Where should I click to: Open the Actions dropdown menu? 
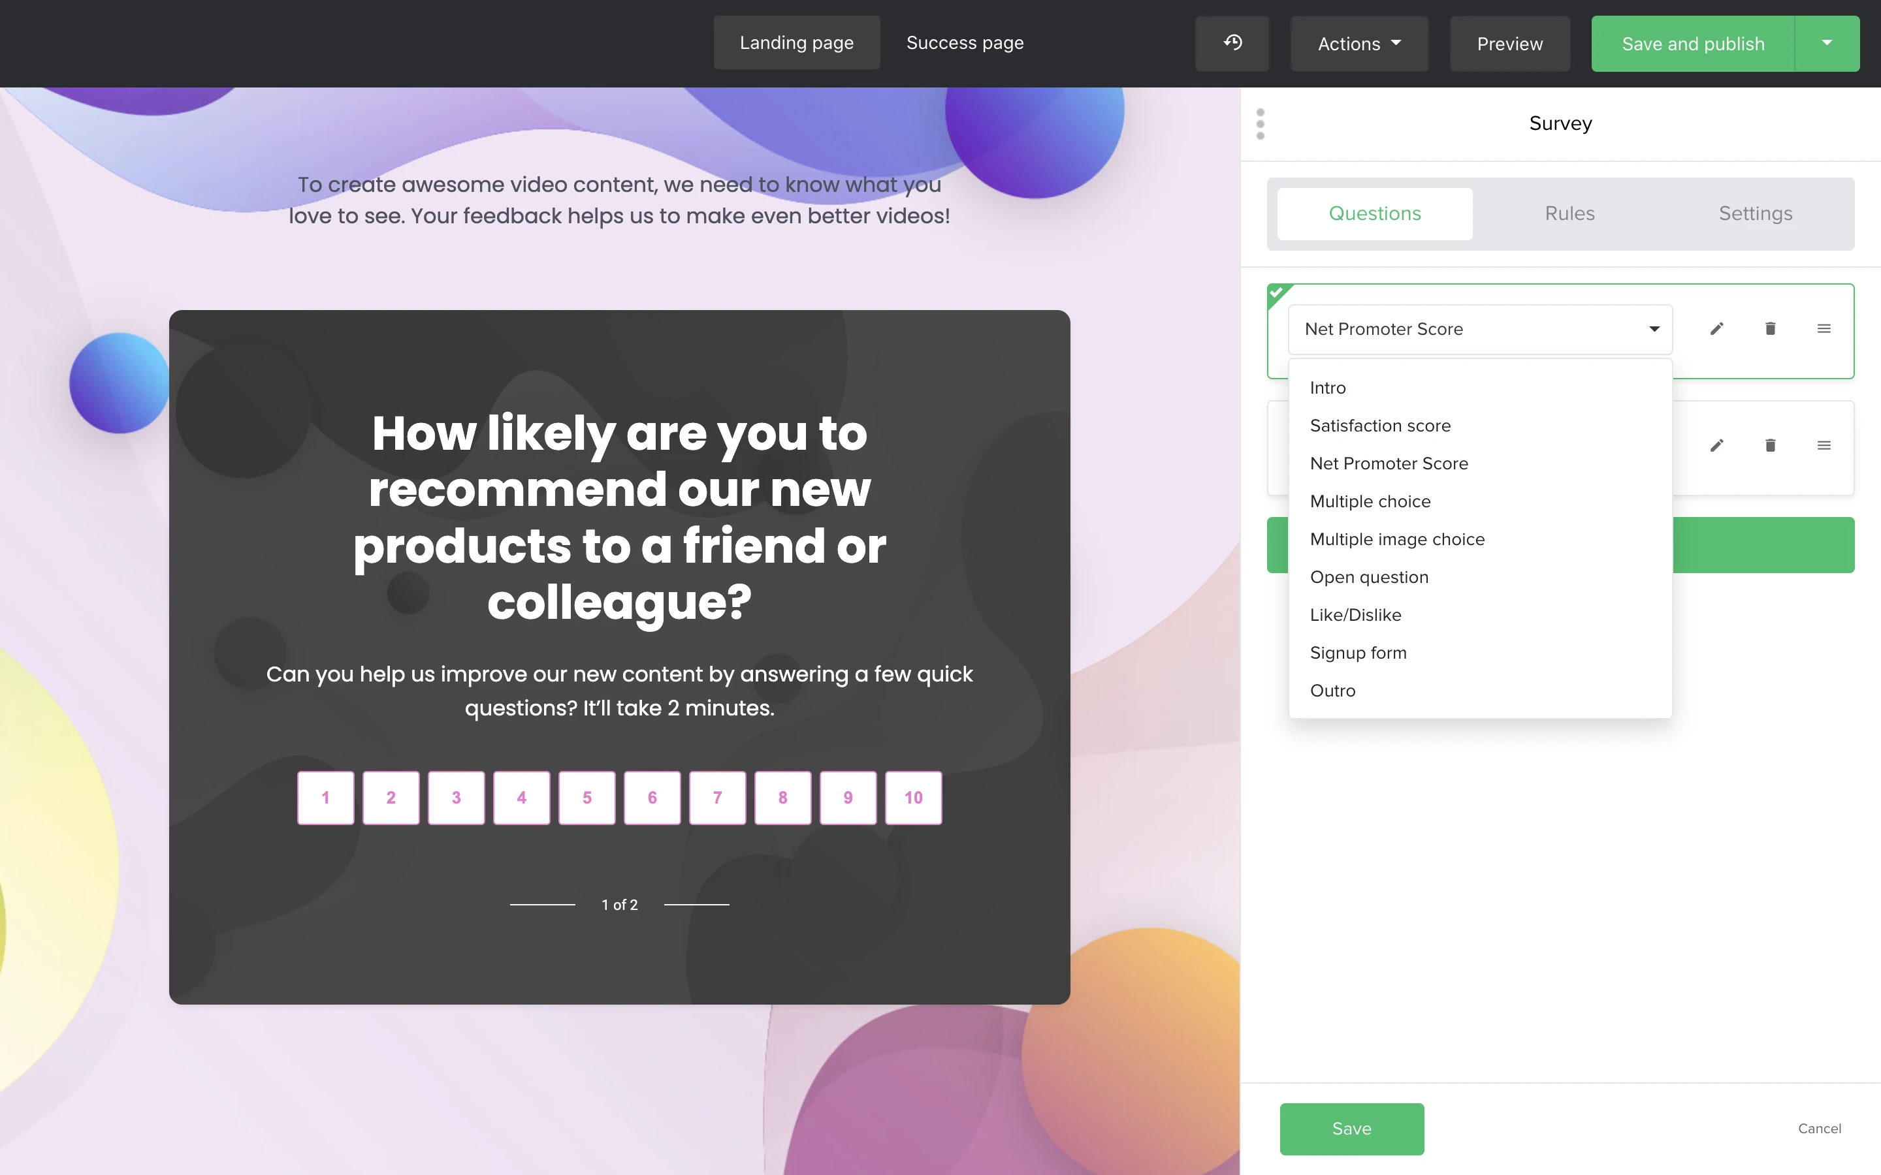coord(1358,44)
